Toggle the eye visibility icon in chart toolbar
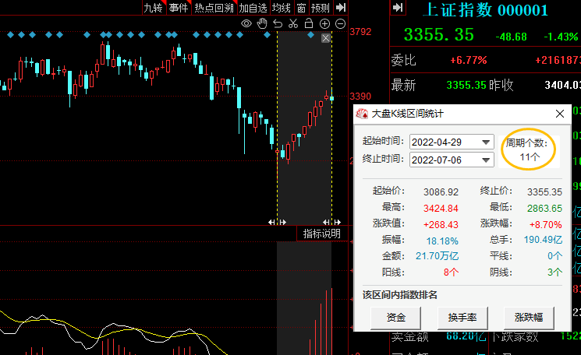Screen dimensions: 581x355 [246, 24]
